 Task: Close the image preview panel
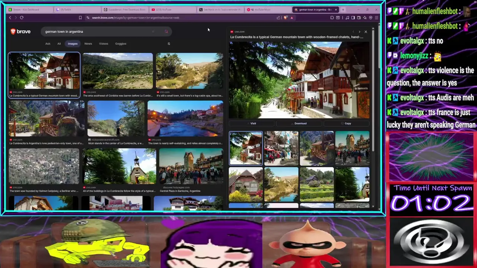[x=366, y=32]
